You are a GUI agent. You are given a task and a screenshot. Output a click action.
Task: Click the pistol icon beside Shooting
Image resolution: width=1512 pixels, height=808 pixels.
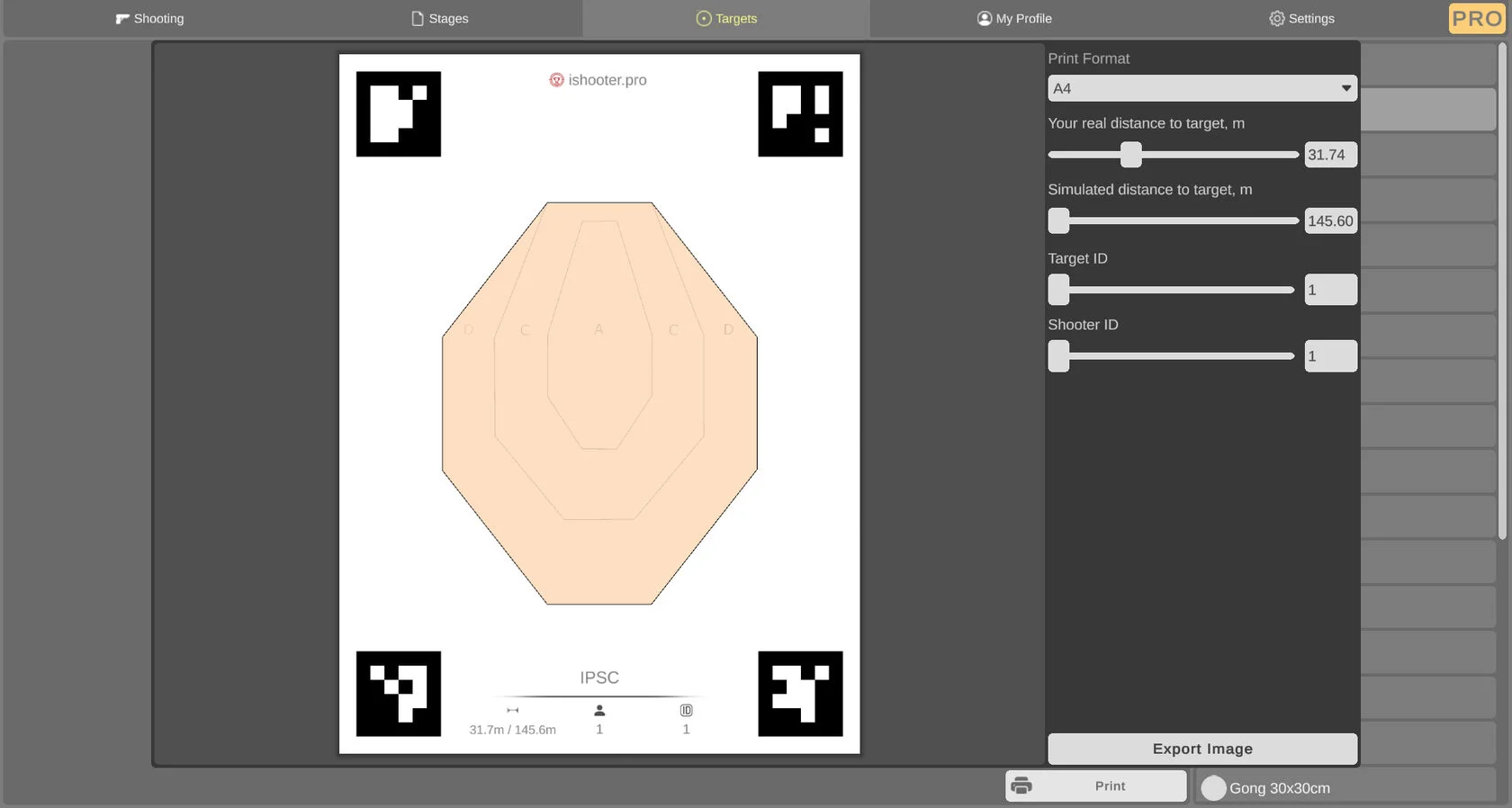point(122,19)
